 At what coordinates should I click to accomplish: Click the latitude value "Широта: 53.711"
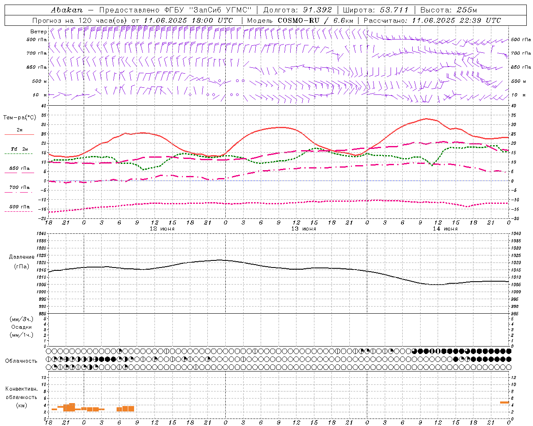pos(376,10)
